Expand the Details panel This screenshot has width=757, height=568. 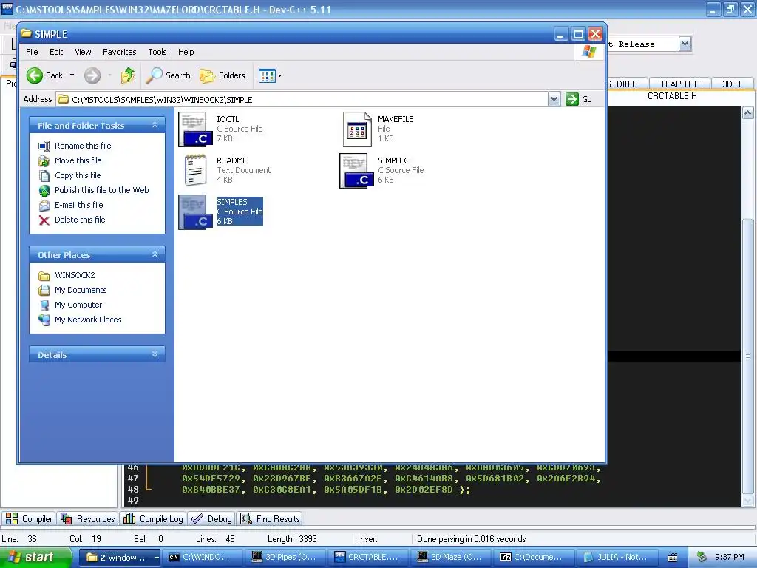tap(155, 354)
